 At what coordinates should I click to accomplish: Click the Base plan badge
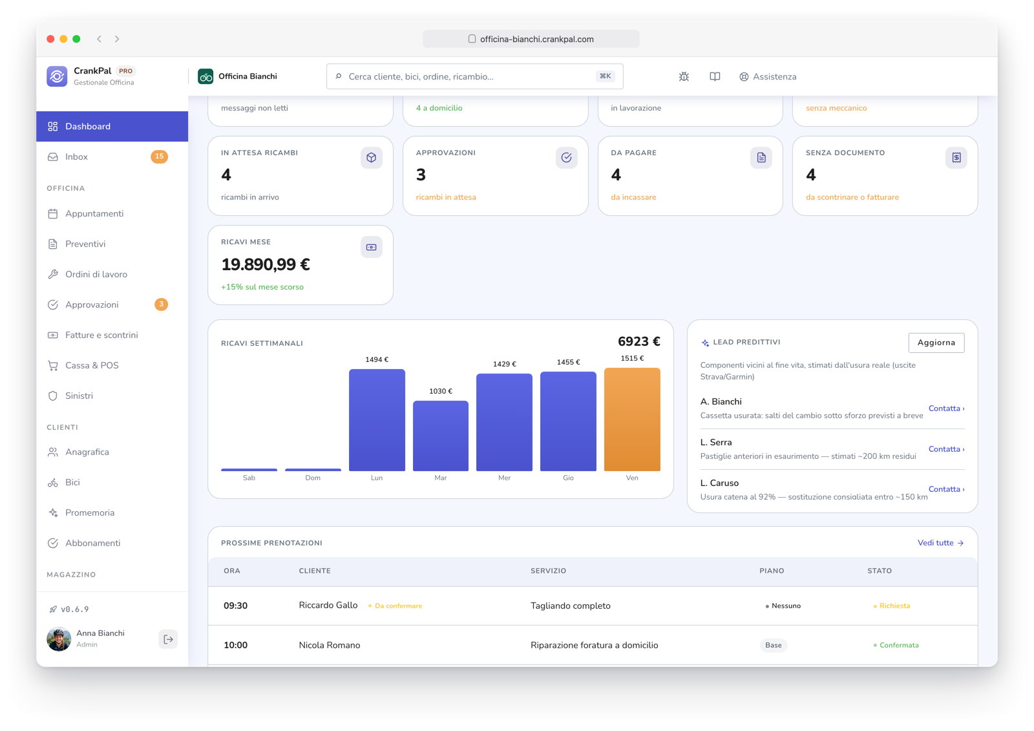(x=774, y=645)
